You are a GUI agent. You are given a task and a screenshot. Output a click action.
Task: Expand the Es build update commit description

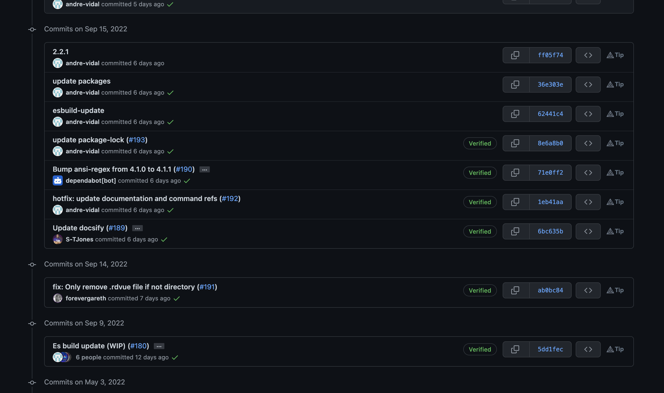click(x=158, y=346)
